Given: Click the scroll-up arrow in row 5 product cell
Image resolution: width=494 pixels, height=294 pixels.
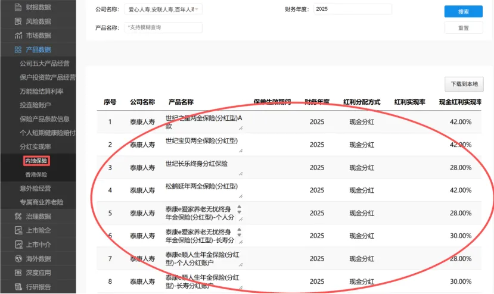Looking at the screenshot, I should click(x=239, y=207).
